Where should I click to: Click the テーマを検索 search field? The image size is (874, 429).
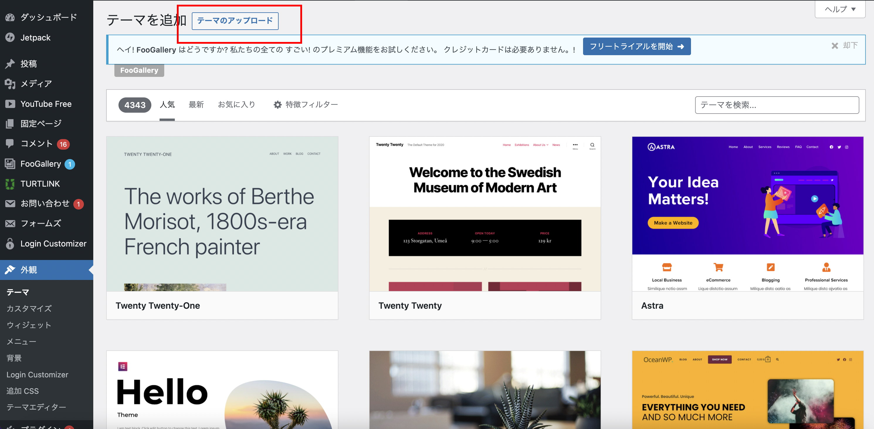tap(777, 105)
